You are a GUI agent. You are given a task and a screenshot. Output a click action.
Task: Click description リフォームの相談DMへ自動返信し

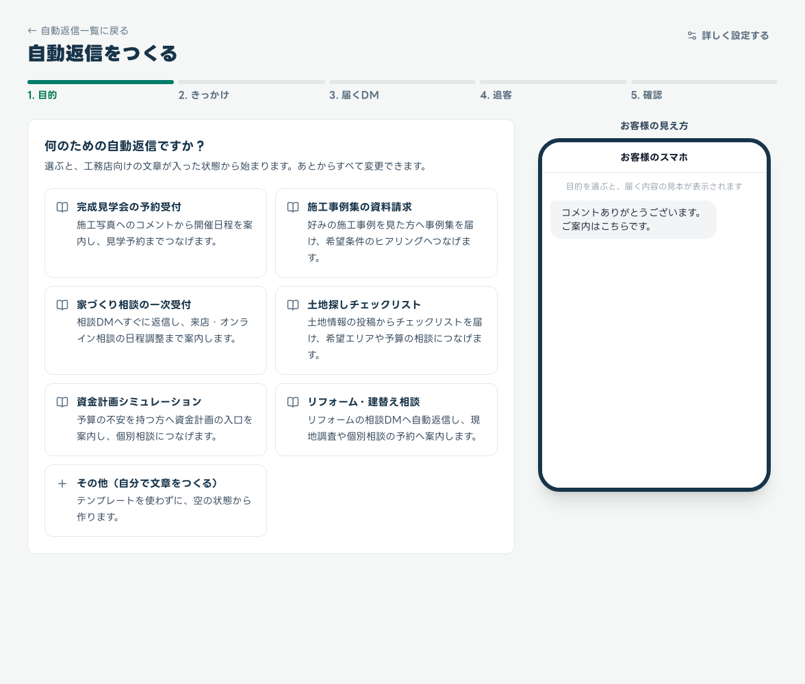point(394,428)
